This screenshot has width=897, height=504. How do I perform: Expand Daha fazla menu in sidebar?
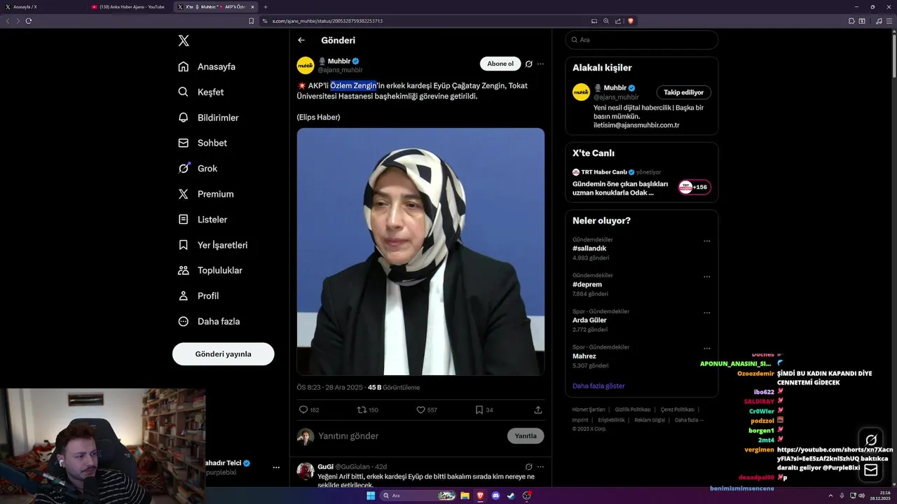tap(209, 321)
